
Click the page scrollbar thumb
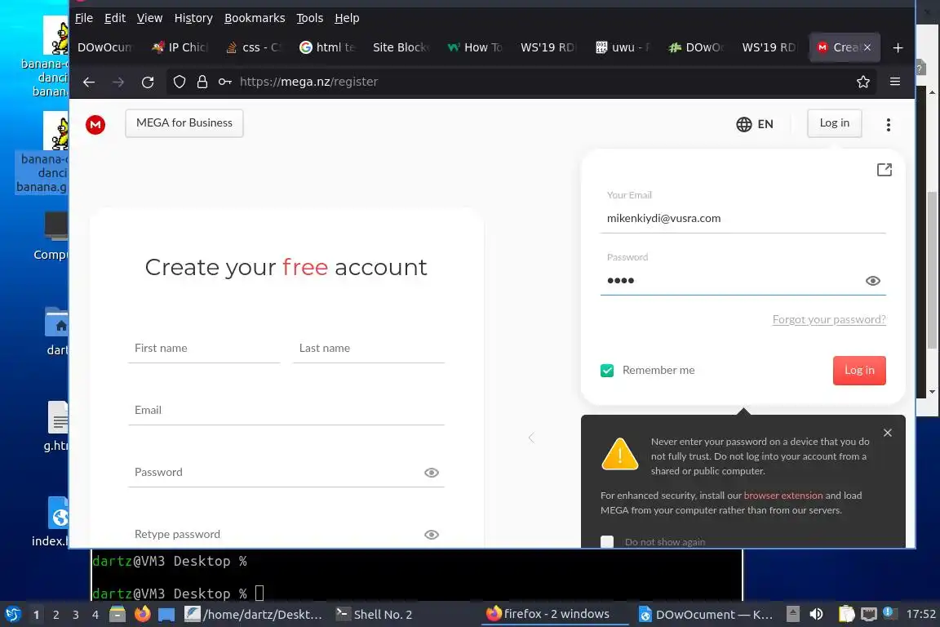pos(931,270)
